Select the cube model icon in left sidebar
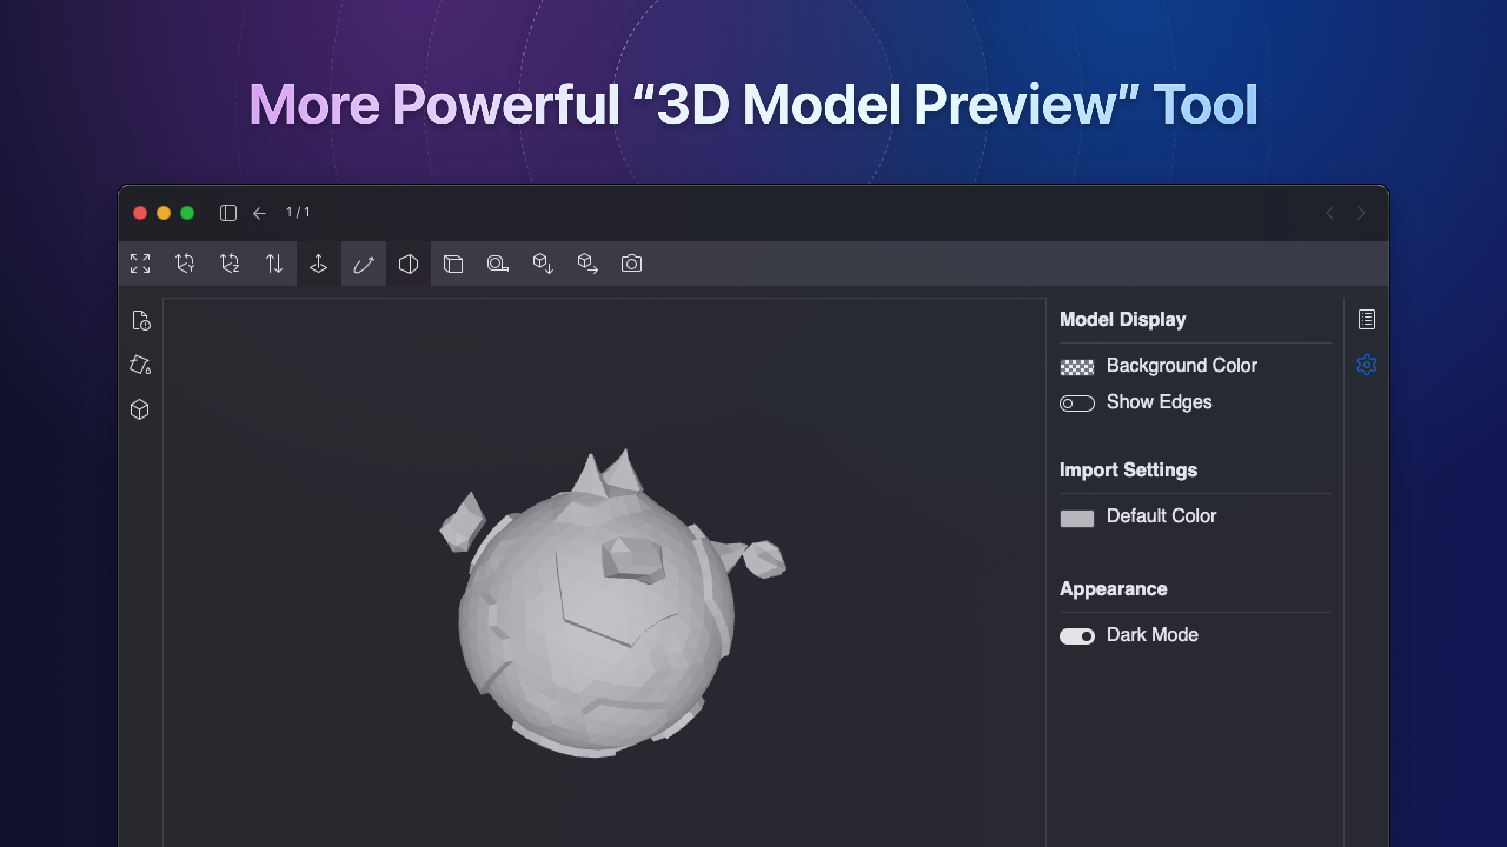1507x847 pixels. click(140, 408)
